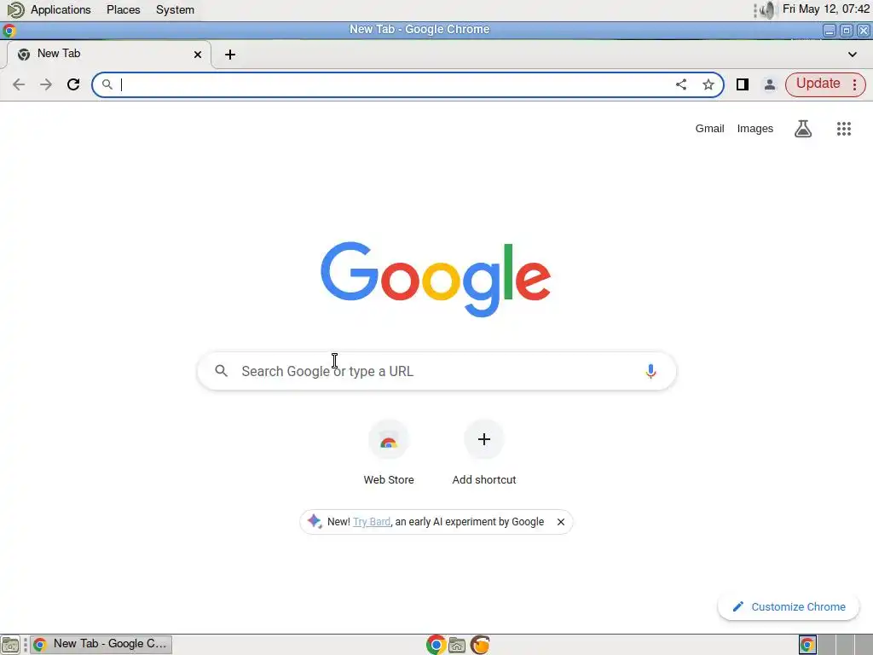Viewport: 873px width, 655px height.
Task: Click the Google logo
Action: pyautogui.click(x=436, y=279)
